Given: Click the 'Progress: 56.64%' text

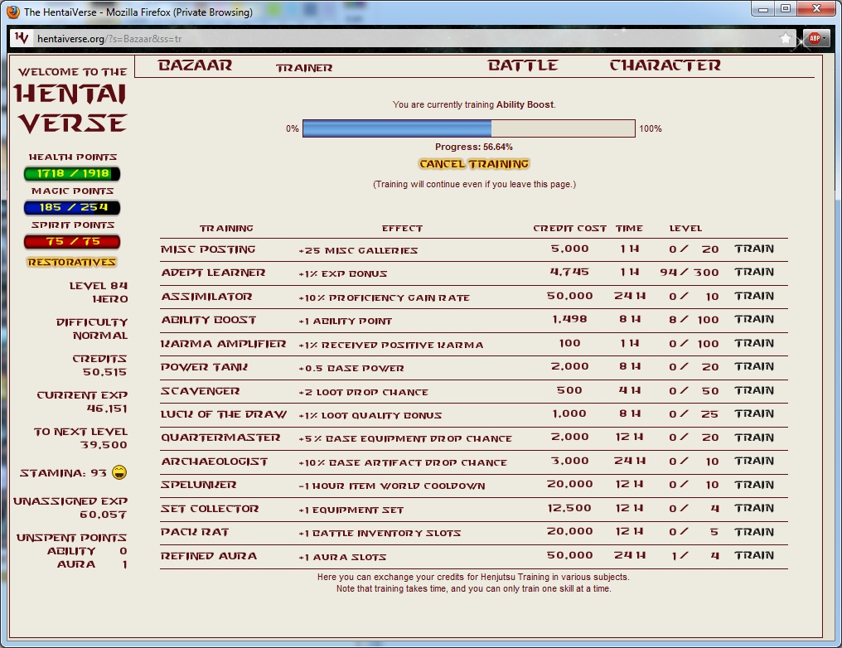Looking at the screenshot, I should (474, 147).
